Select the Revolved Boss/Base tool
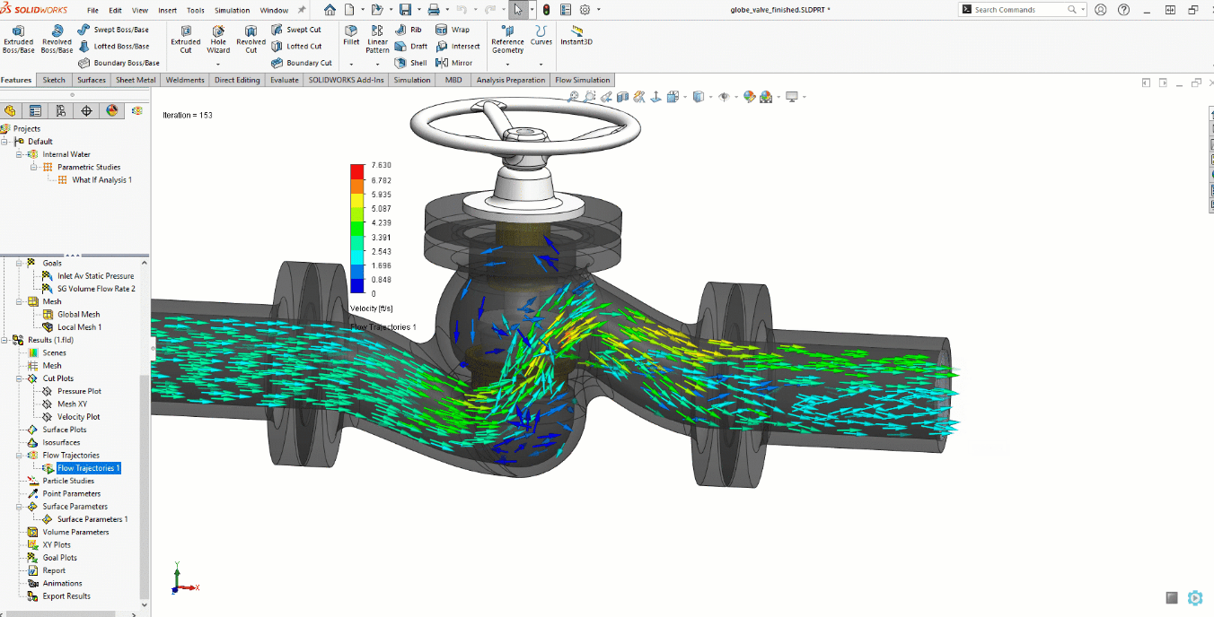This screenshot has height=617, width=1214. 57,39
